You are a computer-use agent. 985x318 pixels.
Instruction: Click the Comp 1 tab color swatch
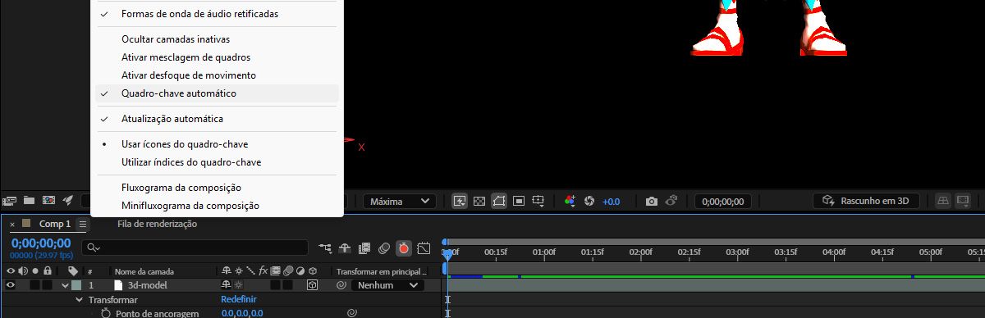27,223
